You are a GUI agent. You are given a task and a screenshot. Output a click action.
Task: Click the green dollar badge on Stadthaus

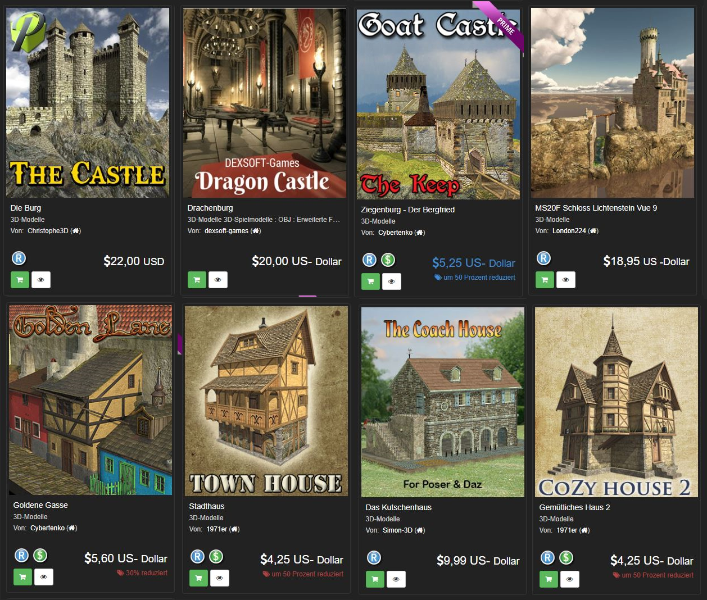point(216,557)
